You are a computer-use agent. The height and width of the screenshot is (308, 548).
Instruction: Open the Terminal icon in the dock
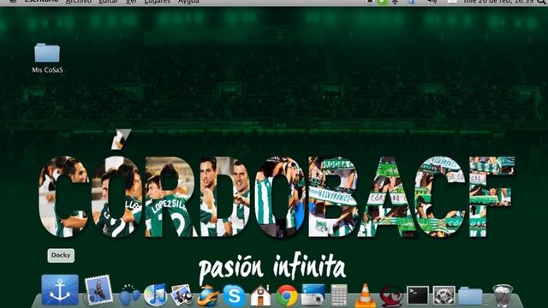pyautogui.click(x=418, y=295)
